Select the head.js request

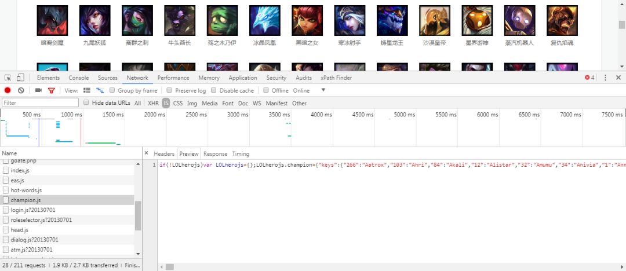[68, 230]
